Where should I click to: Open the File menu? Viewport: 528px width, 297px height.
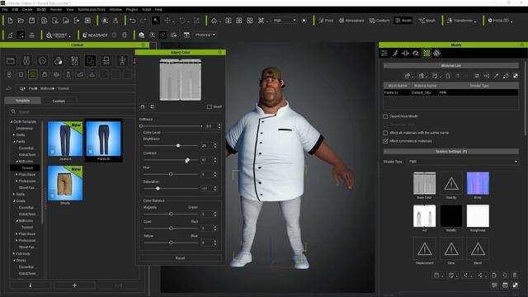point(5,10)
